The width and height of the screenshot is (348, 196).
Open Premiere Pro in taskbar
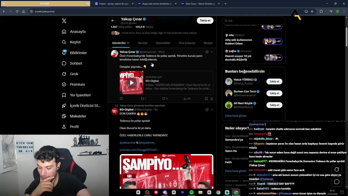pyautogui.click(x=183, y=192)
